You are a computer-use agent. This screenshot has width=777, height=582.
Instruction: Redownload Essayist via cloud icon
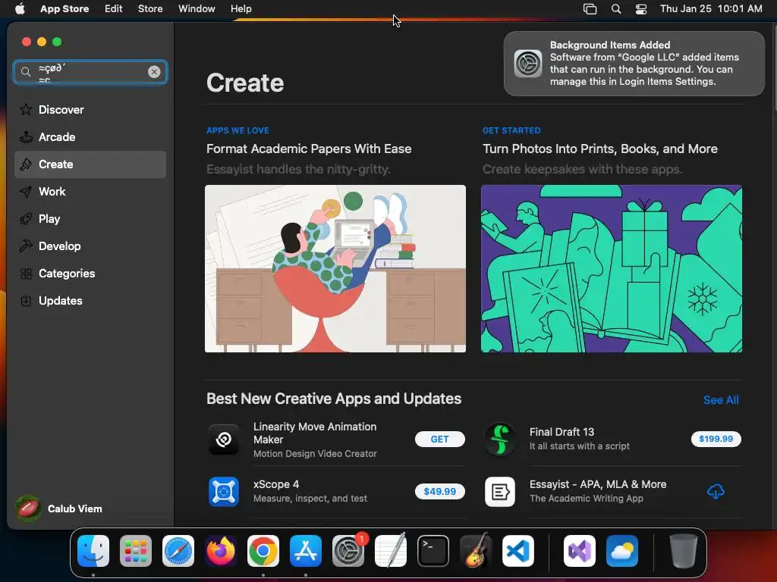tap(716, 491)
